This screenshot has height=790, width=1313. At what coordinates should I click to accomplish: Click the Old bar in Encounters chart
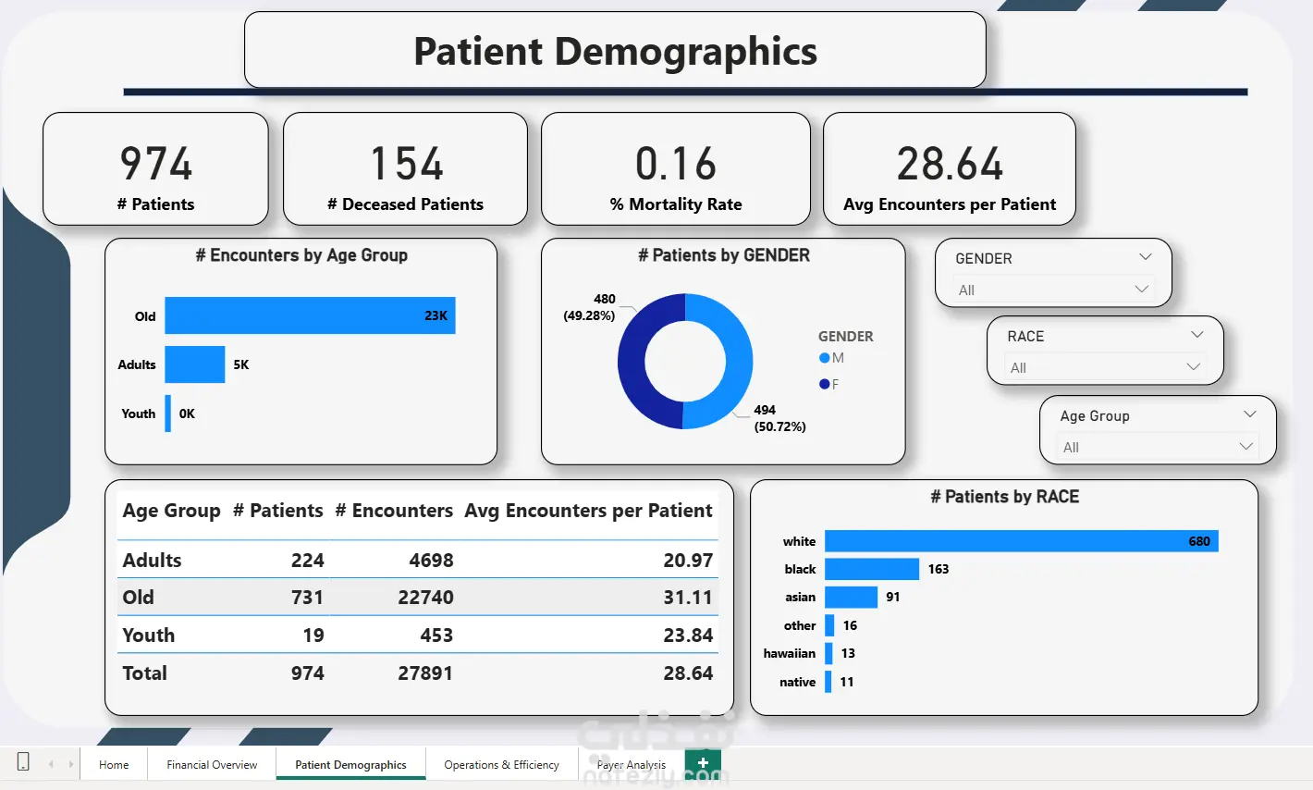tap(310, 315)
